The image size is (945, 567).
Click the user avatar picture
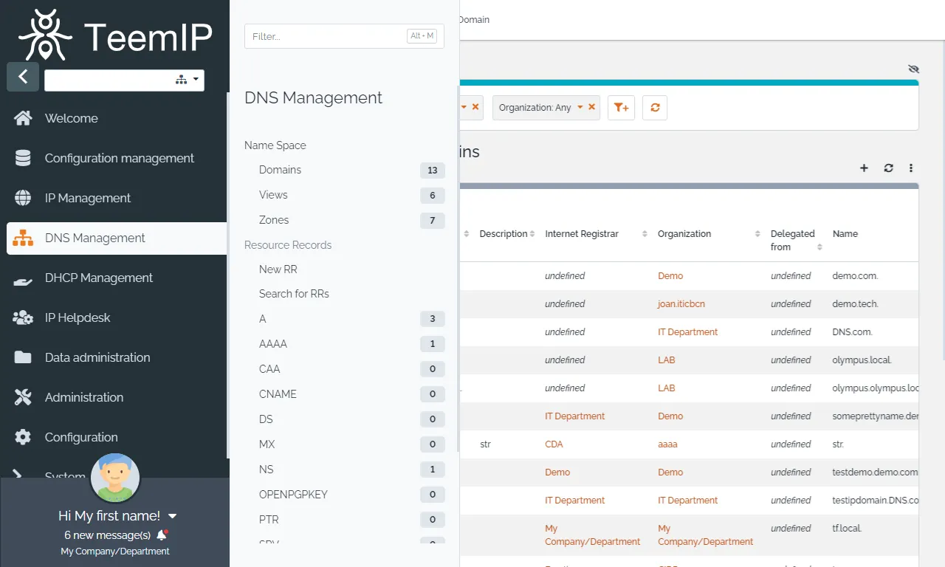click(115, 478)
